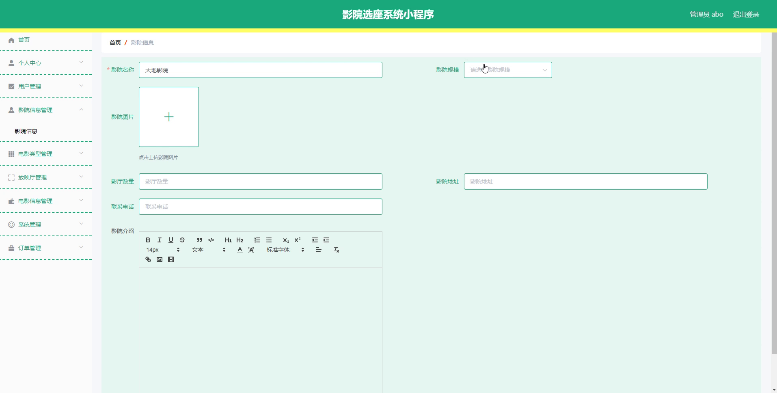The image size is (777, 393).
Task: Expand the 系统管理 sidebar menu
Action: point(46,225)
